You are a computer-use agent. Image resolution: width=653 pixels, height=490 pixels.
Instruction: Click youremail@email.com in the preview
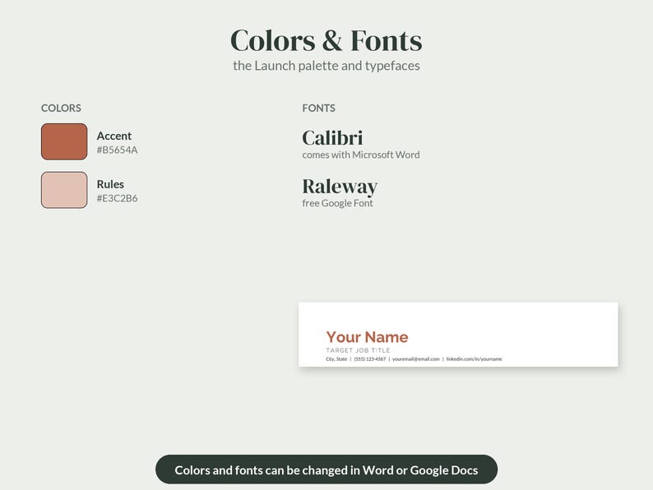tap(416, 358)
